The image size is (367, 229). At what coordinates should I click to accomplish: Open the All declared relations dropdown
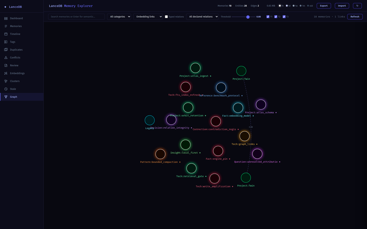[x=202, y=16]
